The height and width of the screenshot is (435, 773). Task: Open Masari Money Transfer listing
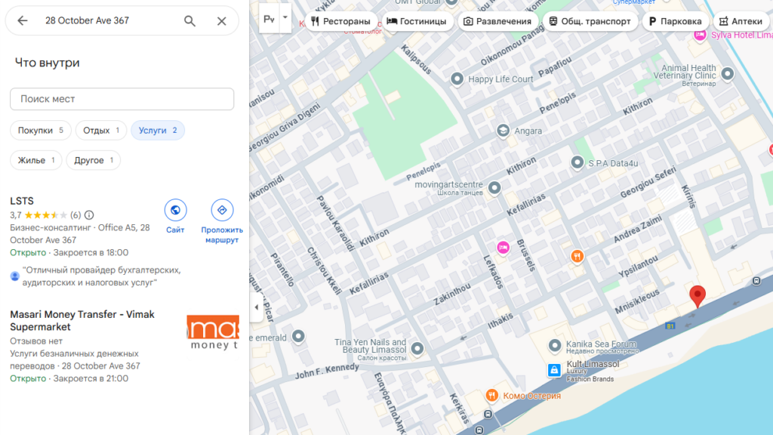(x=82, y=320)
